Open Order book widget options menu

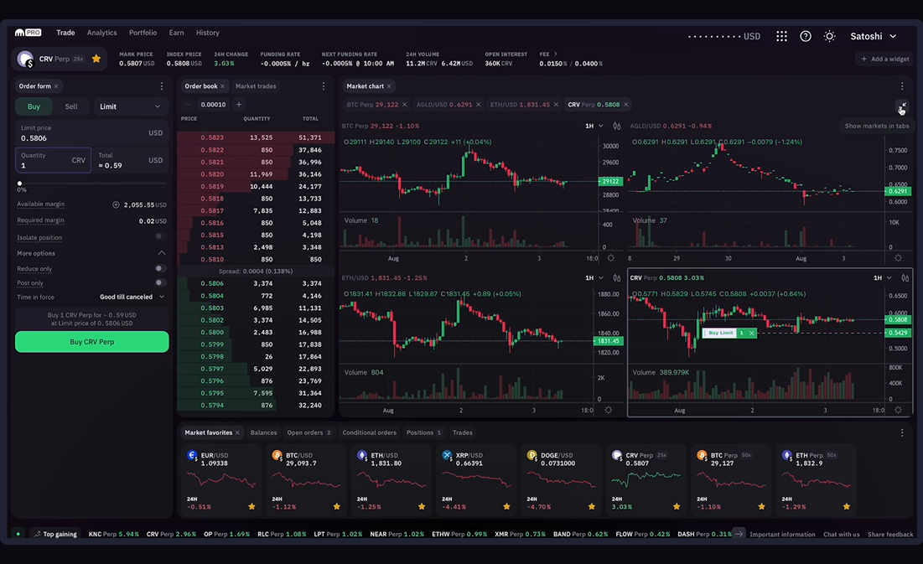pyautogui.click(x=323, y=86)
